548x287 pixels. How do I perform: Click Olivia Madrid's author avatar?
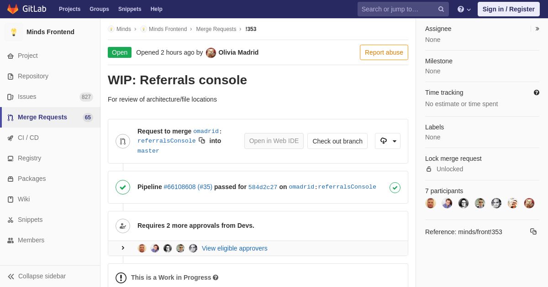click(x=211, y=52)
